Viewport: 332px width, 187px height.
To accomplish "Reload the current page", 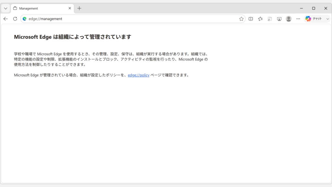I will [15, 19].
